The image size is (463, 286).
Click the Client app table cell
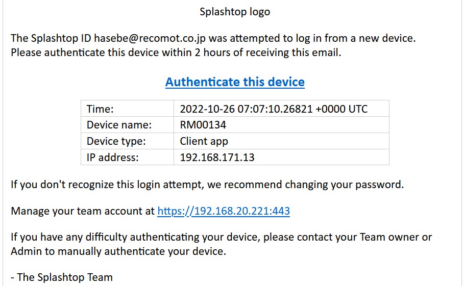coord(281,141)
